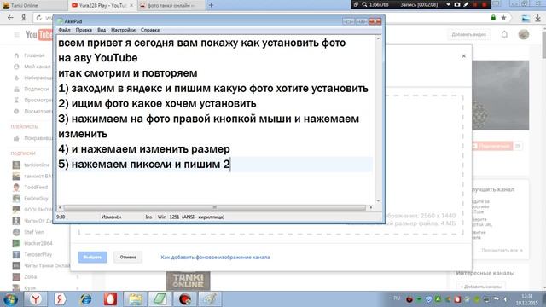Open the red recorder taskbar icon
This screenshot has width=546, height=307.
point(185,299)
